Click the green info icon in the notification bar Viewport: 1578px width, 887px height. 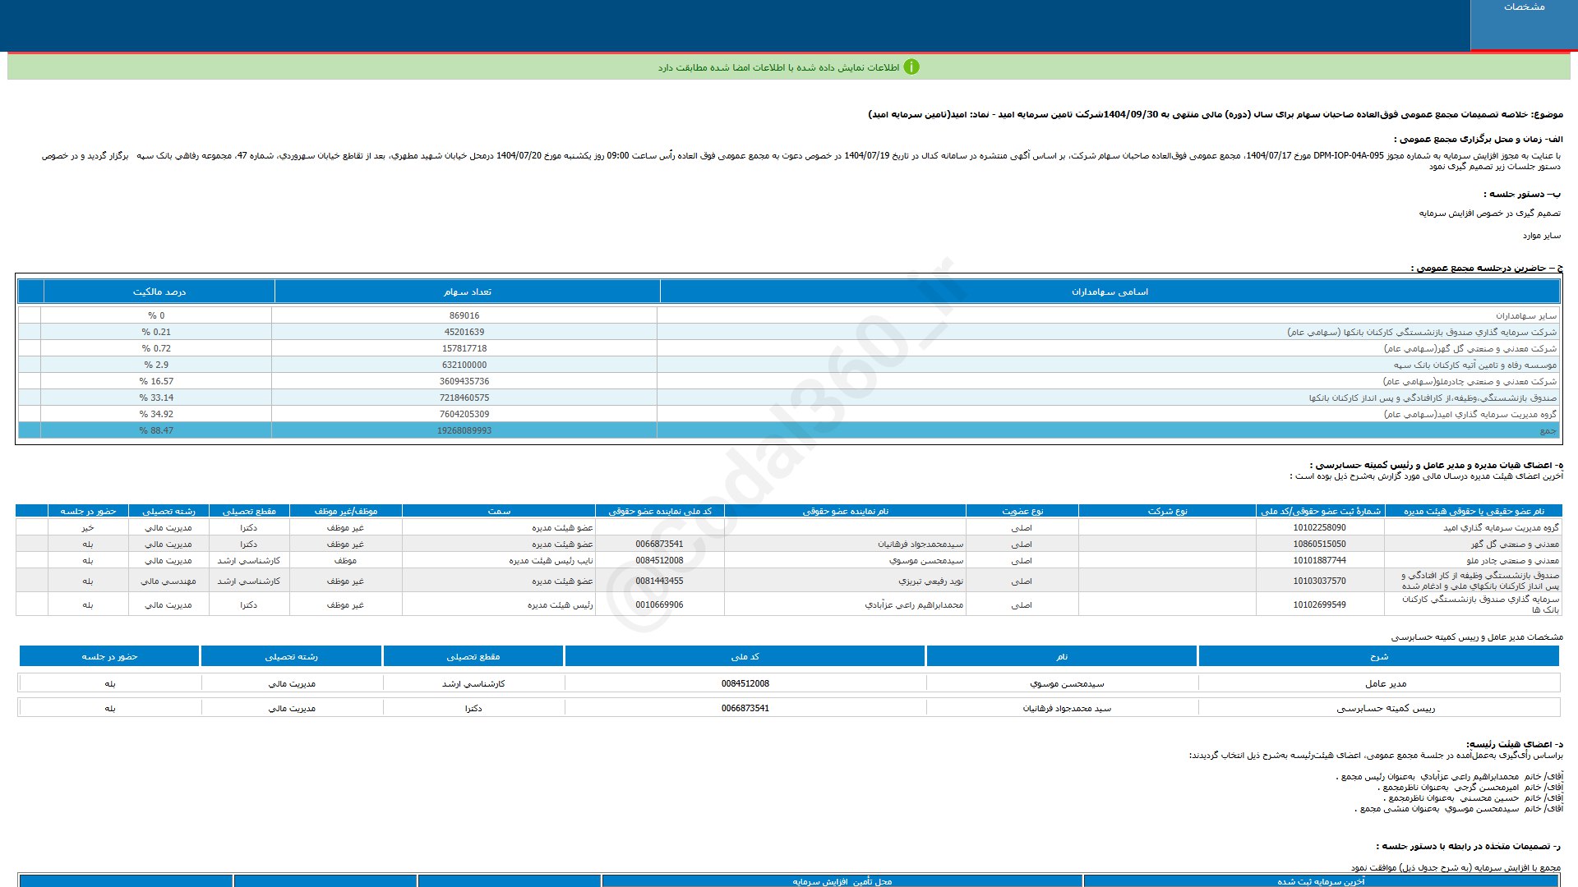coord(911,67)
